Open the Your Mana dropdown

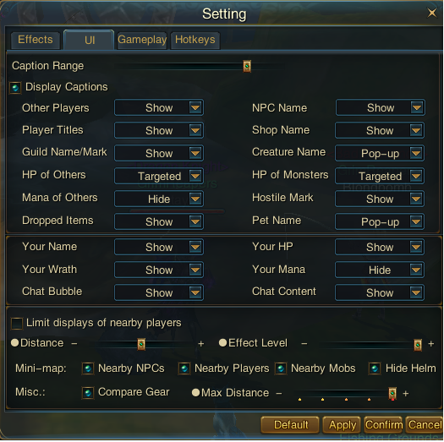380,270
